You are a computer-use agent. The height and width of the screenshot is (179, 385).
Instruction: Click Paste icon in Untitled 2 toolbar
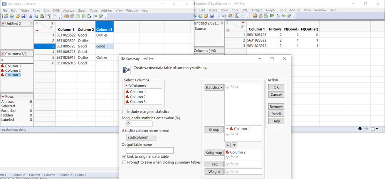(x=42, y=16)
